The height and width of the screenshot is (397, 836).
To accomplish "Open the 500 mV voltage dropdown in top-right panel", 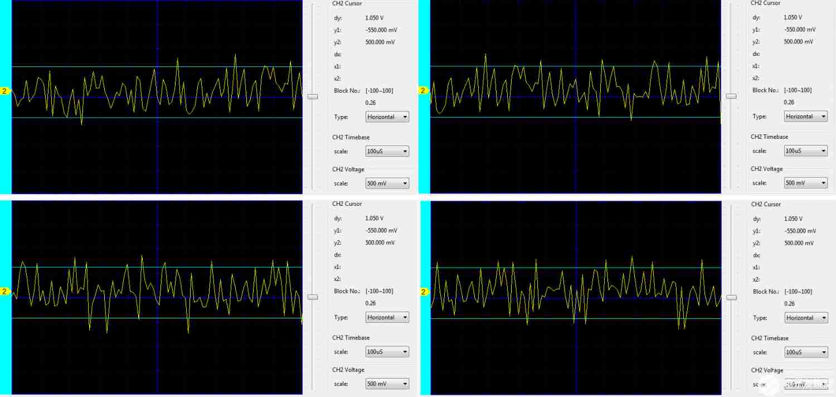I will click(806, 183).
